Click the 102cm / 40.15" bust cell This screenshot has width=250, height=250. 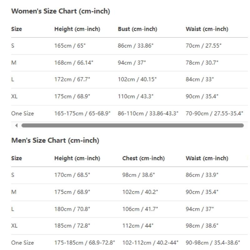[137, 79]
